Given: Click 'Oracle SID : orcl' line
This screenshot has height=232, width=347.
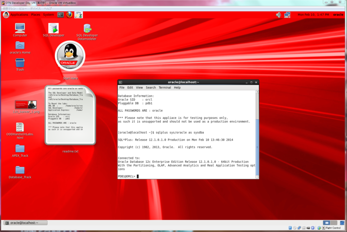Looking at the screenshot, I should (135, 100).
